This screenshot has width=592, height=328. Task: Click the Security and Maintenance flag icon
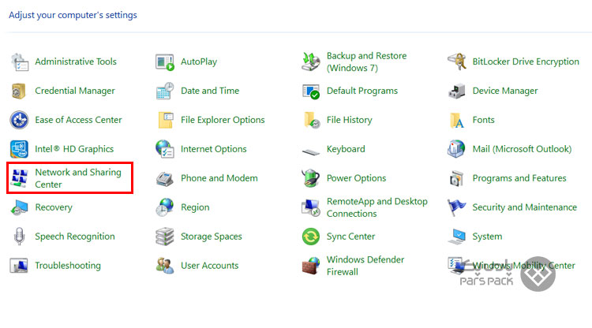pos(456,207)
